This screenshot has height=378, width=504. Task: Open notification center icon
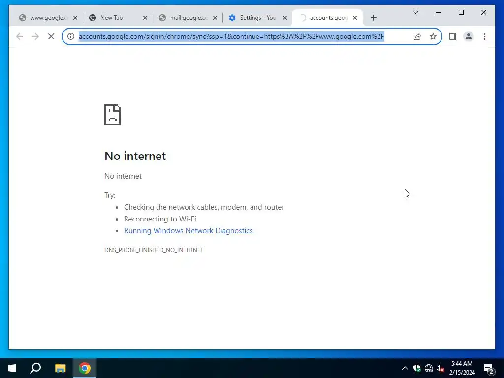tap(489, 369)
